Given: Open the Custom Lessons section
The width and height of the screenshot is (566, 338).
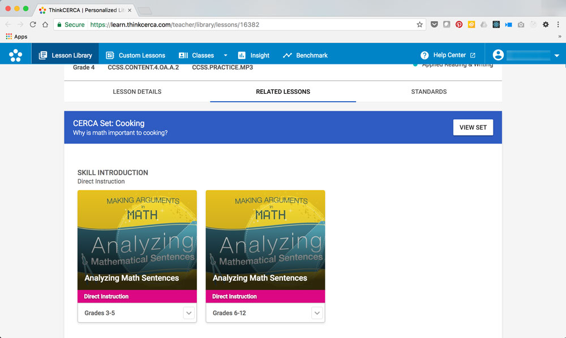Looking at the screenshot, I should click(x=135, y=55).
